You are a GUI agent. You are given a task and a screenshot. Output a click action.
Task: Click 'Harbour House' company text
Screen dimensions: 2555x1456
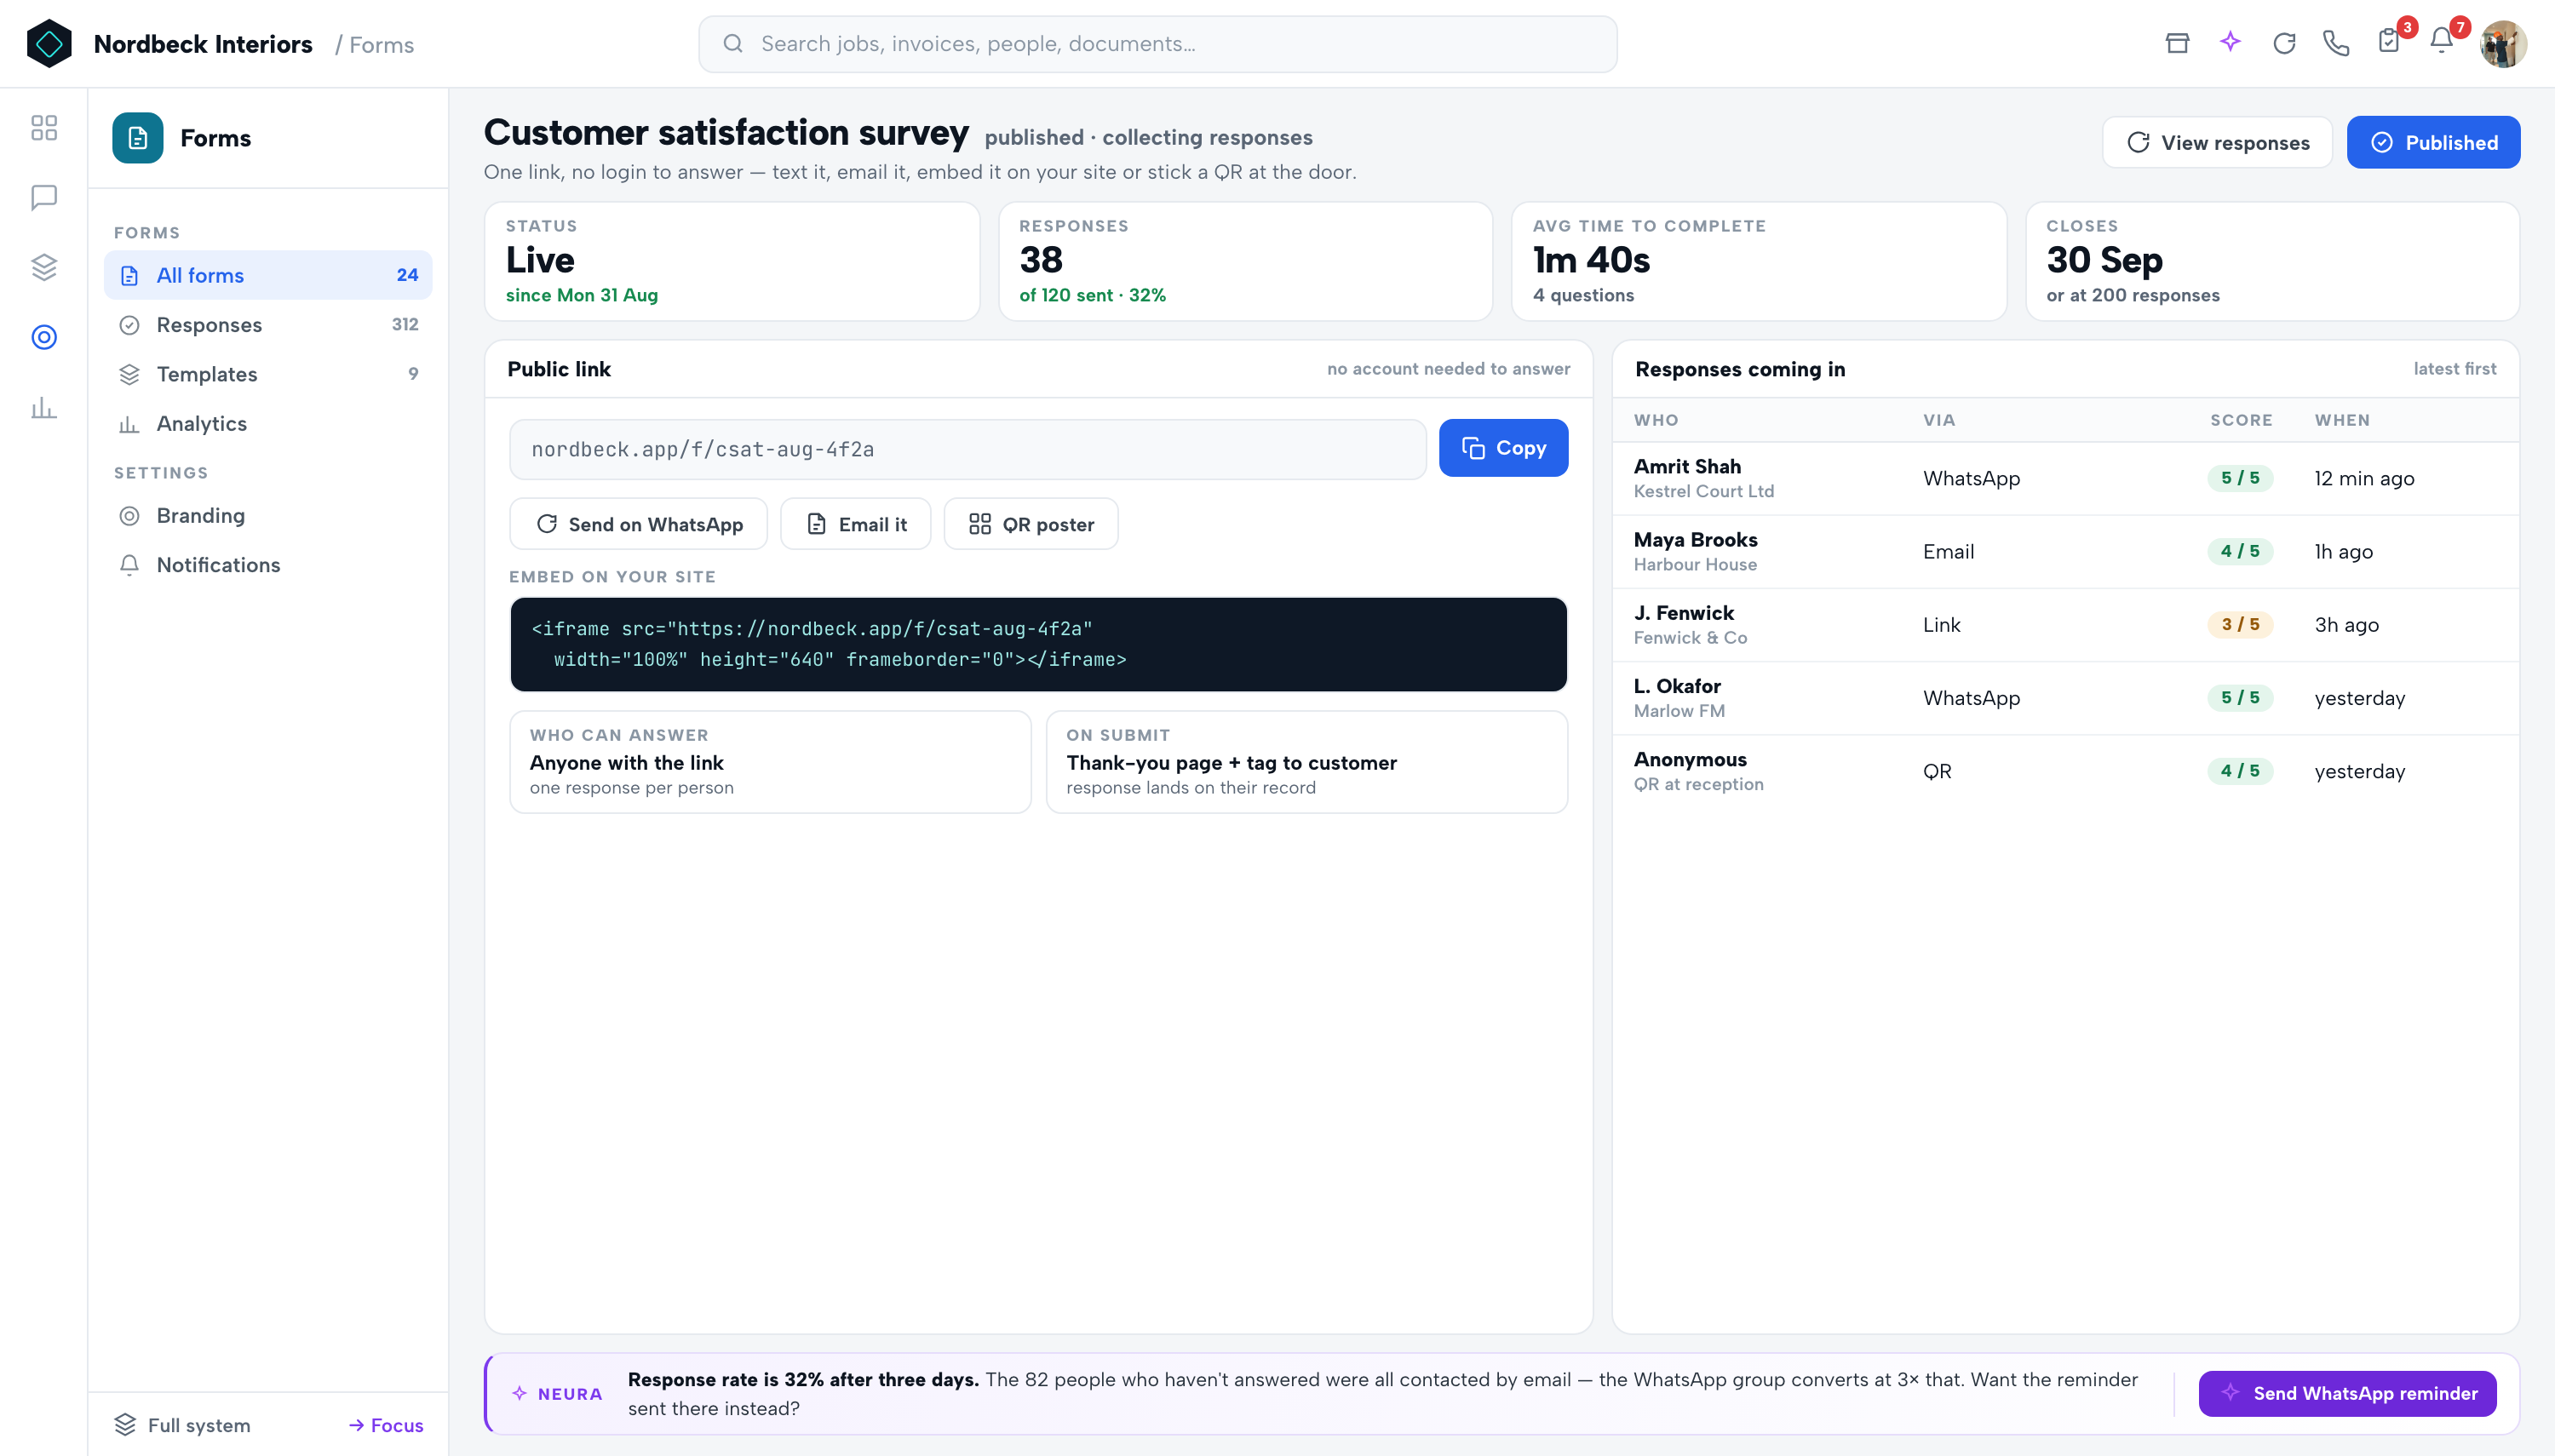pos(1695,565)
